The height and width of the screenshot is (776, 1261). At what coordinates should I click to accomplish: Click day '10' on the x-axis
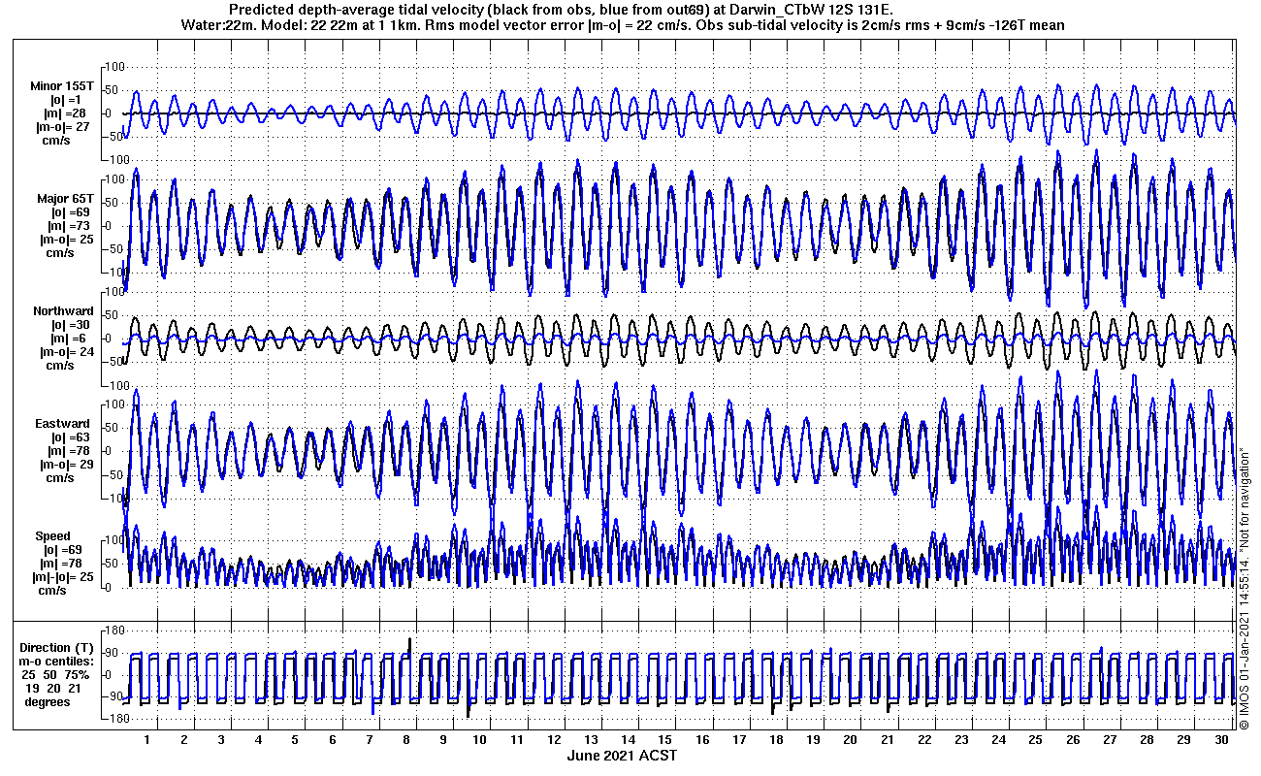480,740
